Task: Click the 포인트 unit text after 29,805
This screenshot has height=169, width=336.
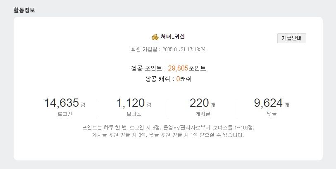Action: 197,68
